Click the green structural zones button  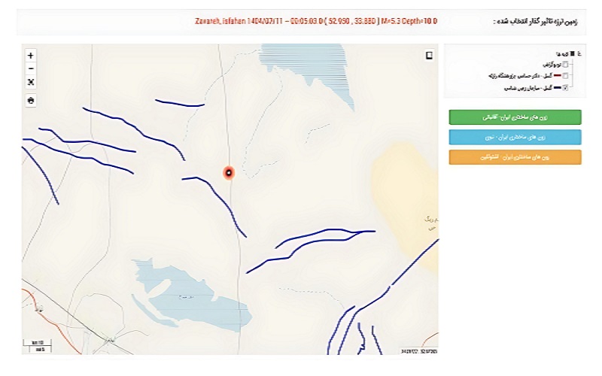click(515, 118)
